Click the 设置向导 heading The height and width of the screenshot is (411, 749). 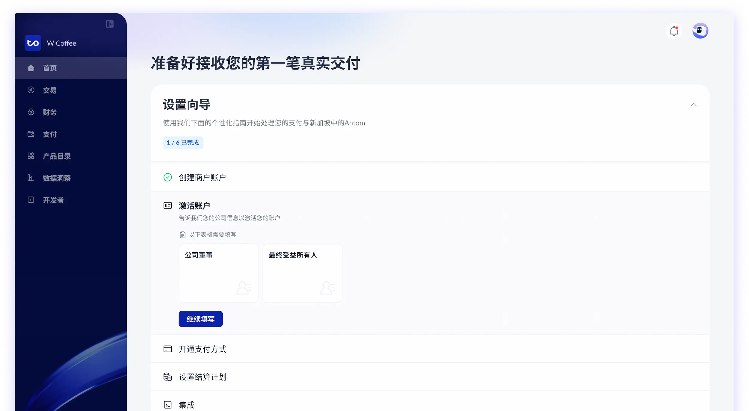(x=187, y=105)
